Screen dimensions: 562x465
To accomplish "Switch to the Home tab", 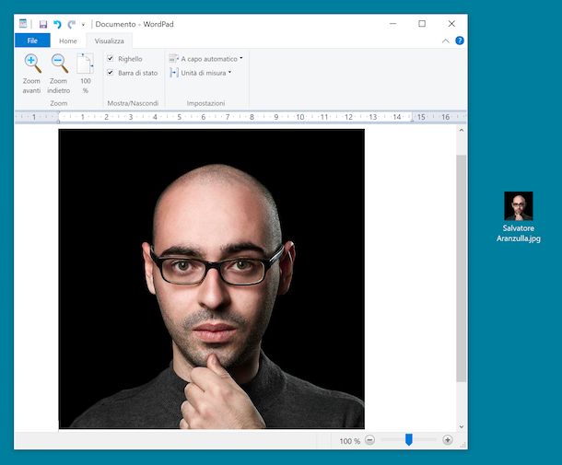I will [68, 41].
